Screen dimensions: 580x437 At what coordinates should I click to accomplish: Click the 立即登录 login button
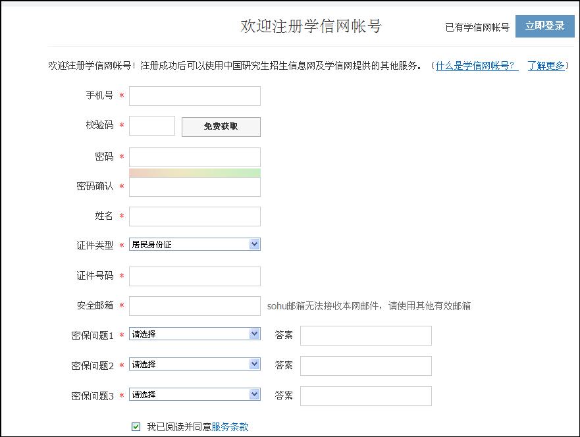pos(544,26)
